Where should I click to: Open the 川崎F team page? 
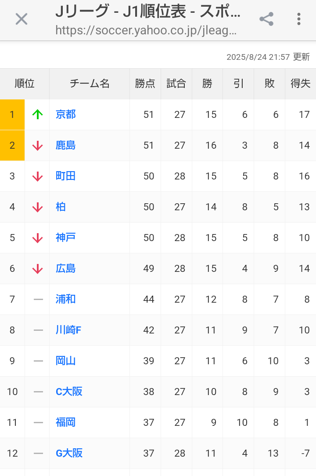68,330
